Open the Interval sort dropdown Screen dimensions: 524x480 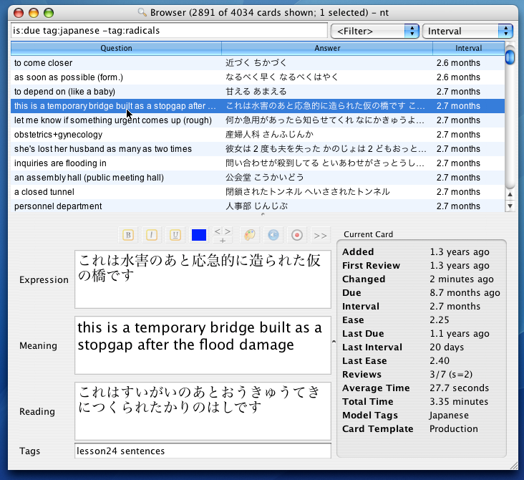[x=467, y=31]
